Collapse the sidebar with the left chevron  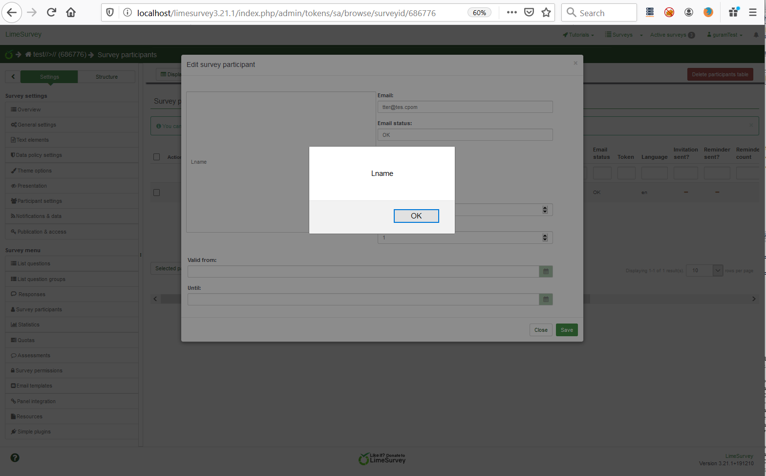pos(13,77)
